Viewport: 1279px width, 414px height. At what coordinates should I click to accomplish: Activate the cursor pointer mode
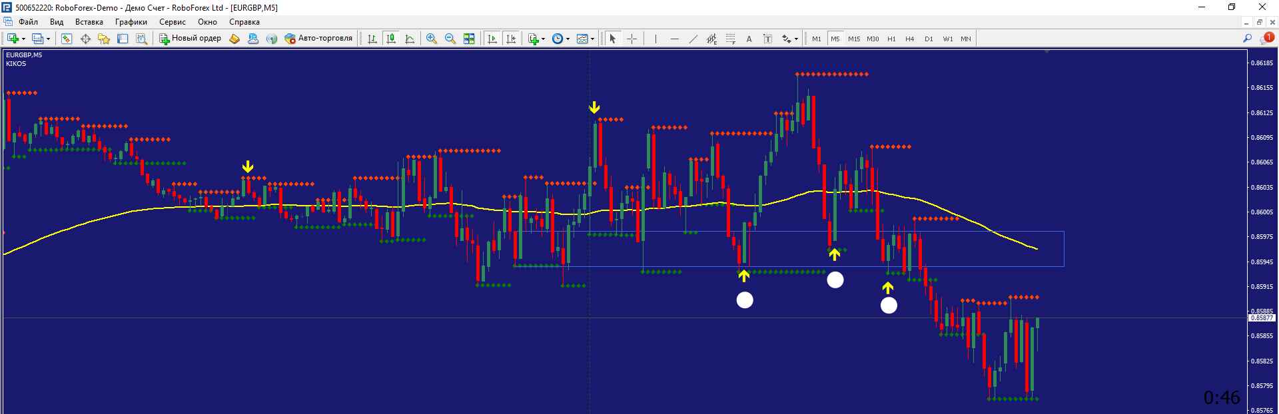click(x=613, y=39)
